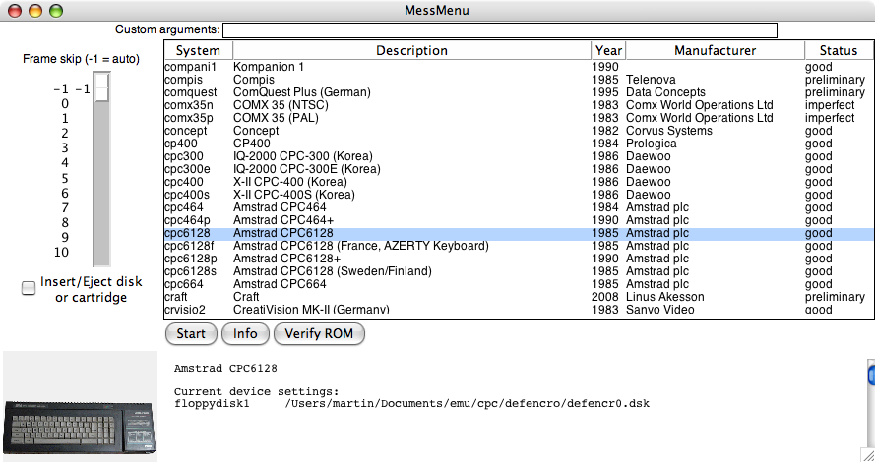The height and width of the screenshot is (462, 875).
Task: Sort the list by Description column header
Action: point(411,51)
